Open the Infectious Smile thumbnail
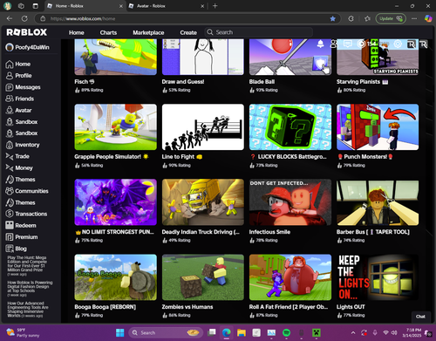This screenshot has height=341, width=436. coord(290,202)
